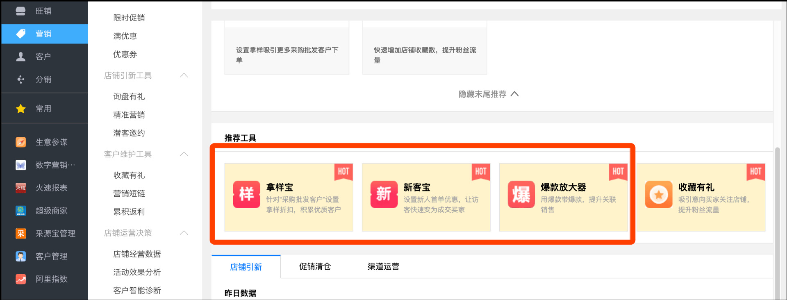Click the 设置拿样吸引更多采购批发客户下单 card
Screen dimensions: 787x300
(x=287, y=48)
